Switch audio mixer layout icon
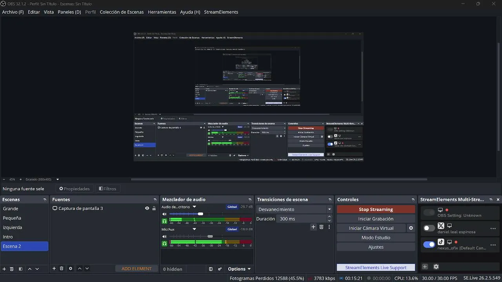The width and height of the screenshot is (502, 282). click(x=211, y=269)
